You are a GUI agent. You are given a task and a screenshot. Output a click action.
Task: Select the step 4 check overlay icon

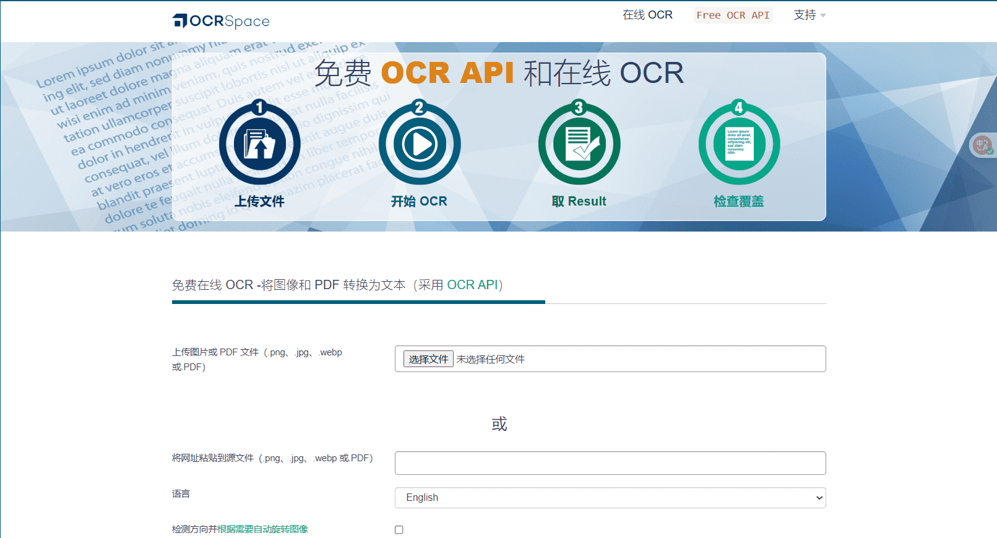click(x=739, y=143)
